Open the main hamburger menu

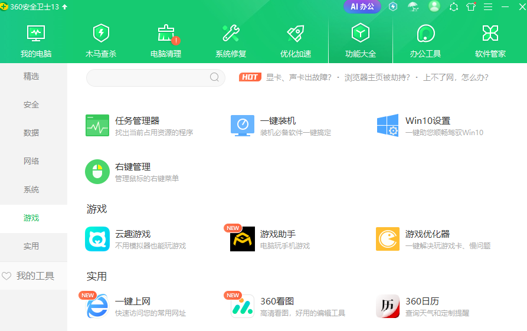pos(488,6)
